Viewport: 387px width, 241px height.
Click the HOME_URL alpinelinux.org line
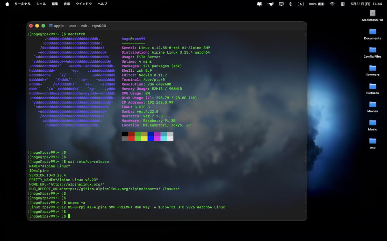pyautogui.click(x=67, y=184)
